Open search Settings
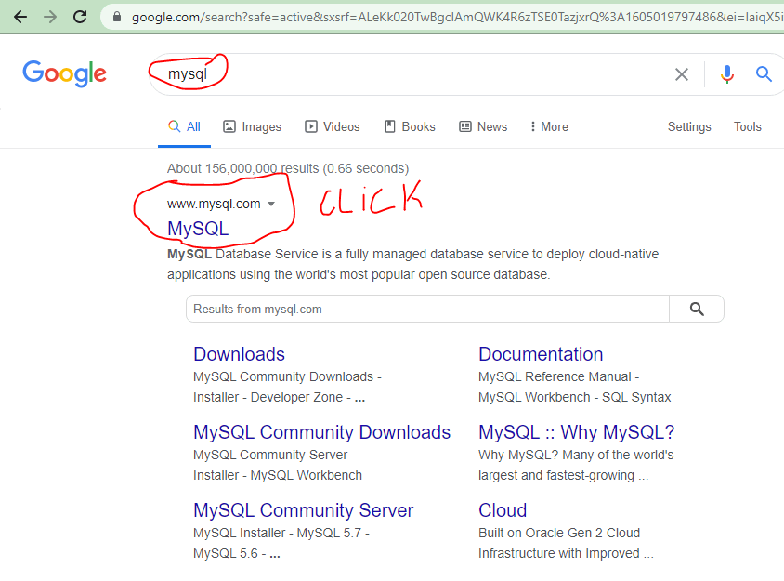Image resolution: width=784 pixels, height=581 pixels. coord(689,127)
